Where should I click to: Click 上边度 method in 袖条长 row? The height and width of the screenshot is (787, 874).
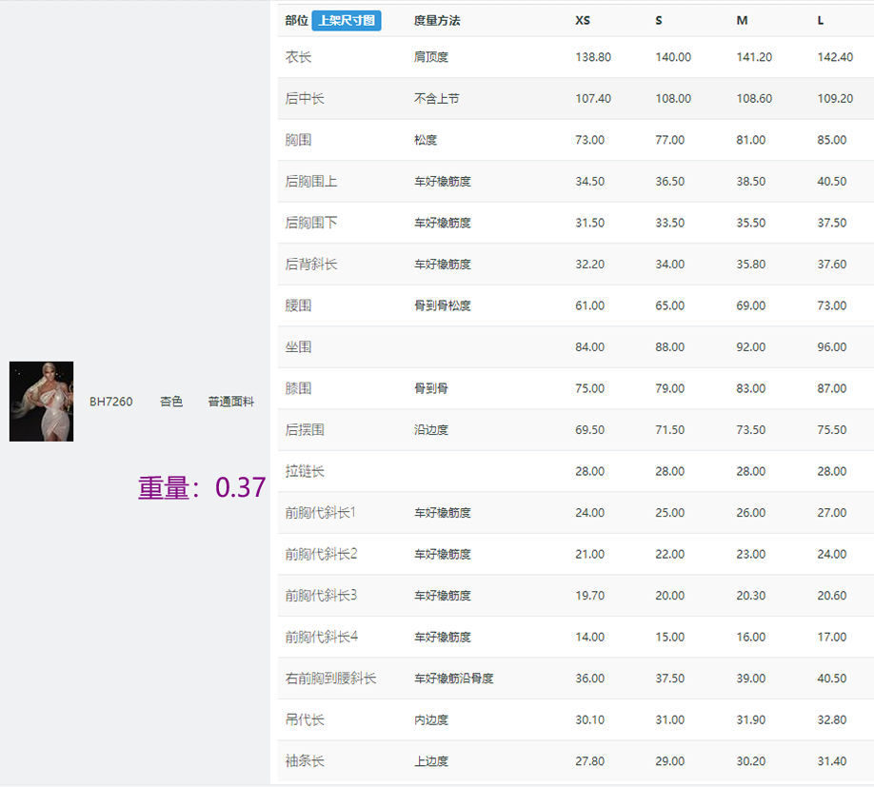coord(431,760)
